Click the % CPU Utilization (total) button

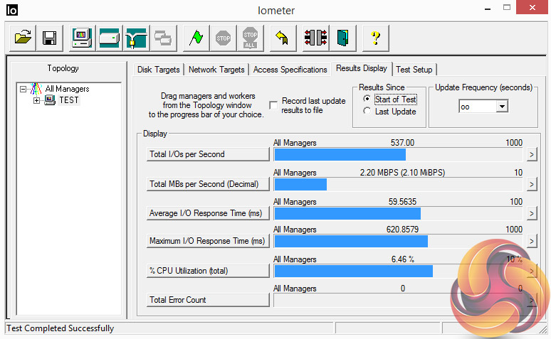tap(208, 271)
